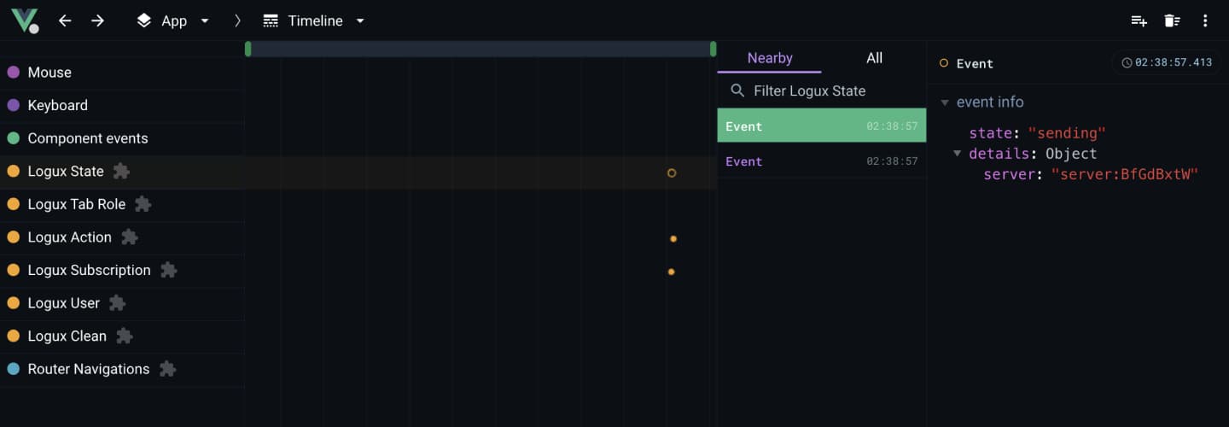
Task: Click the Timeline grid icon
Action: [x=271, y=20]
